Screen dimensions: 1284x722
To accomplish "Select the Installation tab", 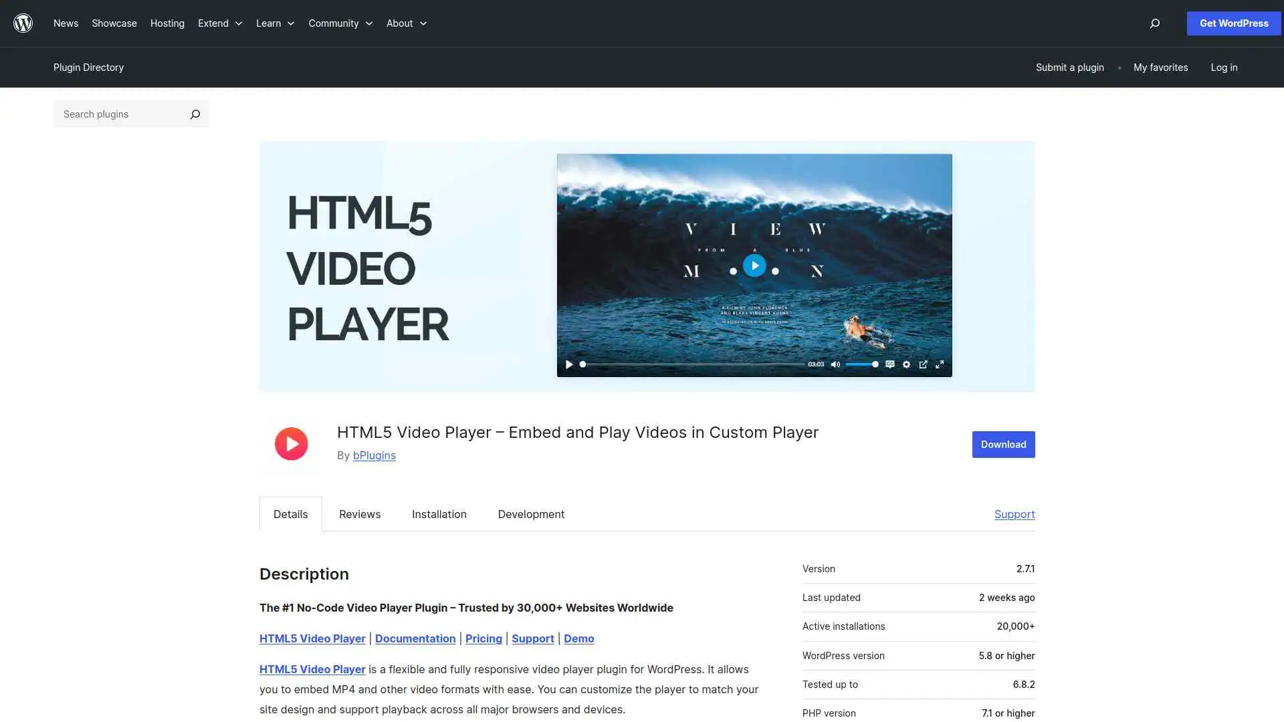I will (439, 514).
